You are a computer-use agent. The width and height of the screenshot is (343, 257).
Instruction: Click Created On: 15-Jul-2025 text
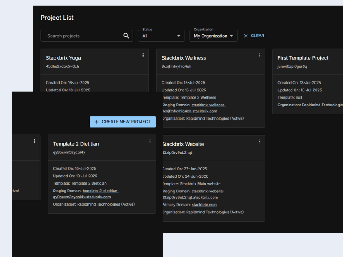point(184,83)
